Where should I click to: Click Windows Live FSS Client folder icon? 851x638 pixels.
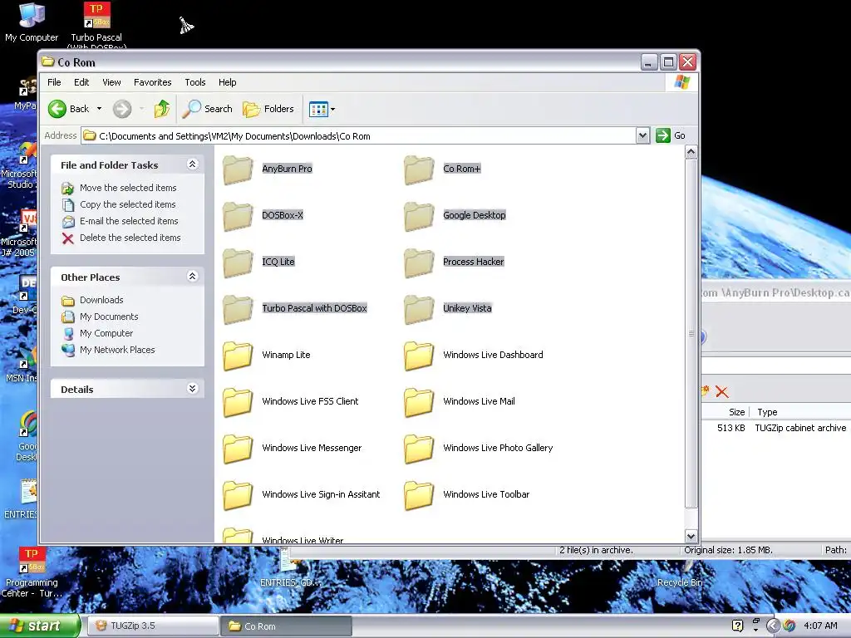[238, 402]
